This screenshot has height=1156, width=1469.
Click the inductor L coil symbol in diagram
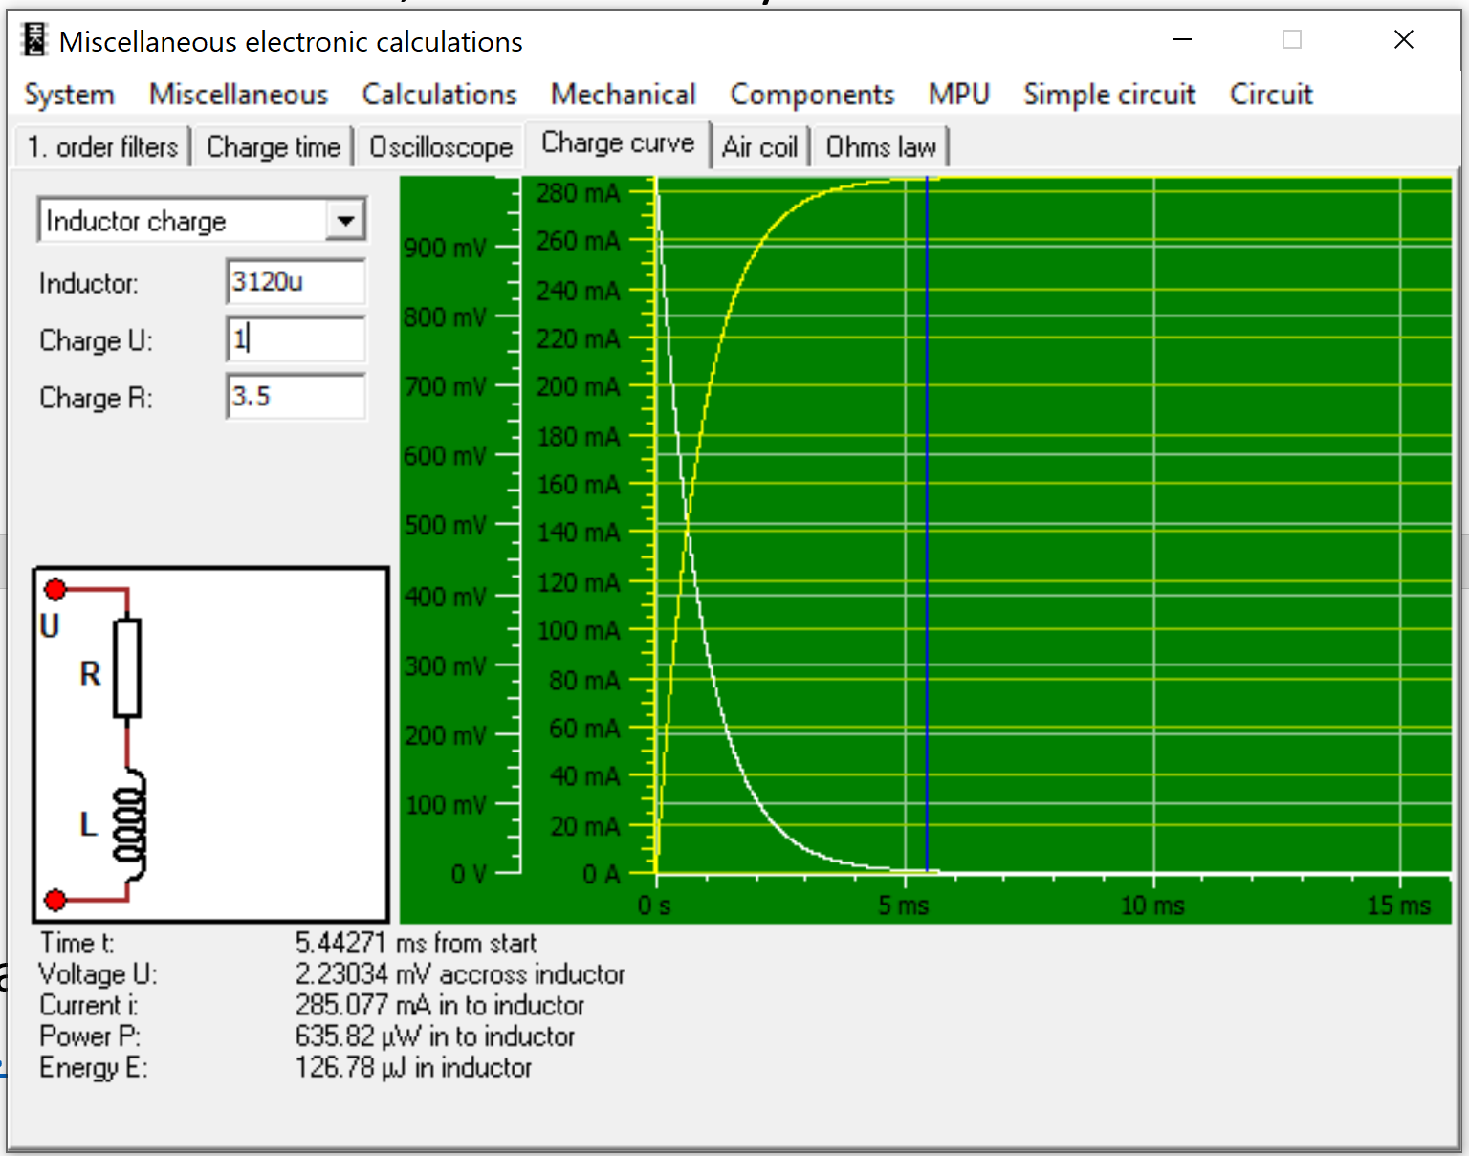pos(130,825)
